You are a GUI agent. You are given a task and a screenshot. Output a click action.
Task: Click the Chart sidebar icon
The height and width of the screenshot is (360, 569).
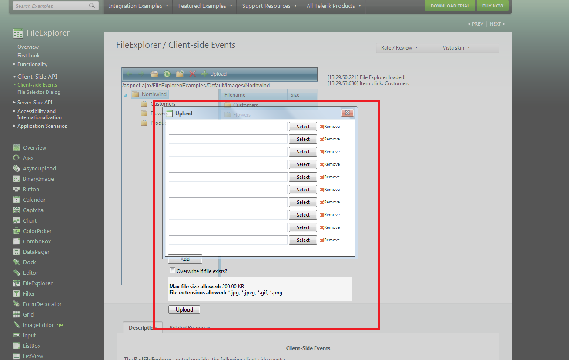click(x=17, y=220)
